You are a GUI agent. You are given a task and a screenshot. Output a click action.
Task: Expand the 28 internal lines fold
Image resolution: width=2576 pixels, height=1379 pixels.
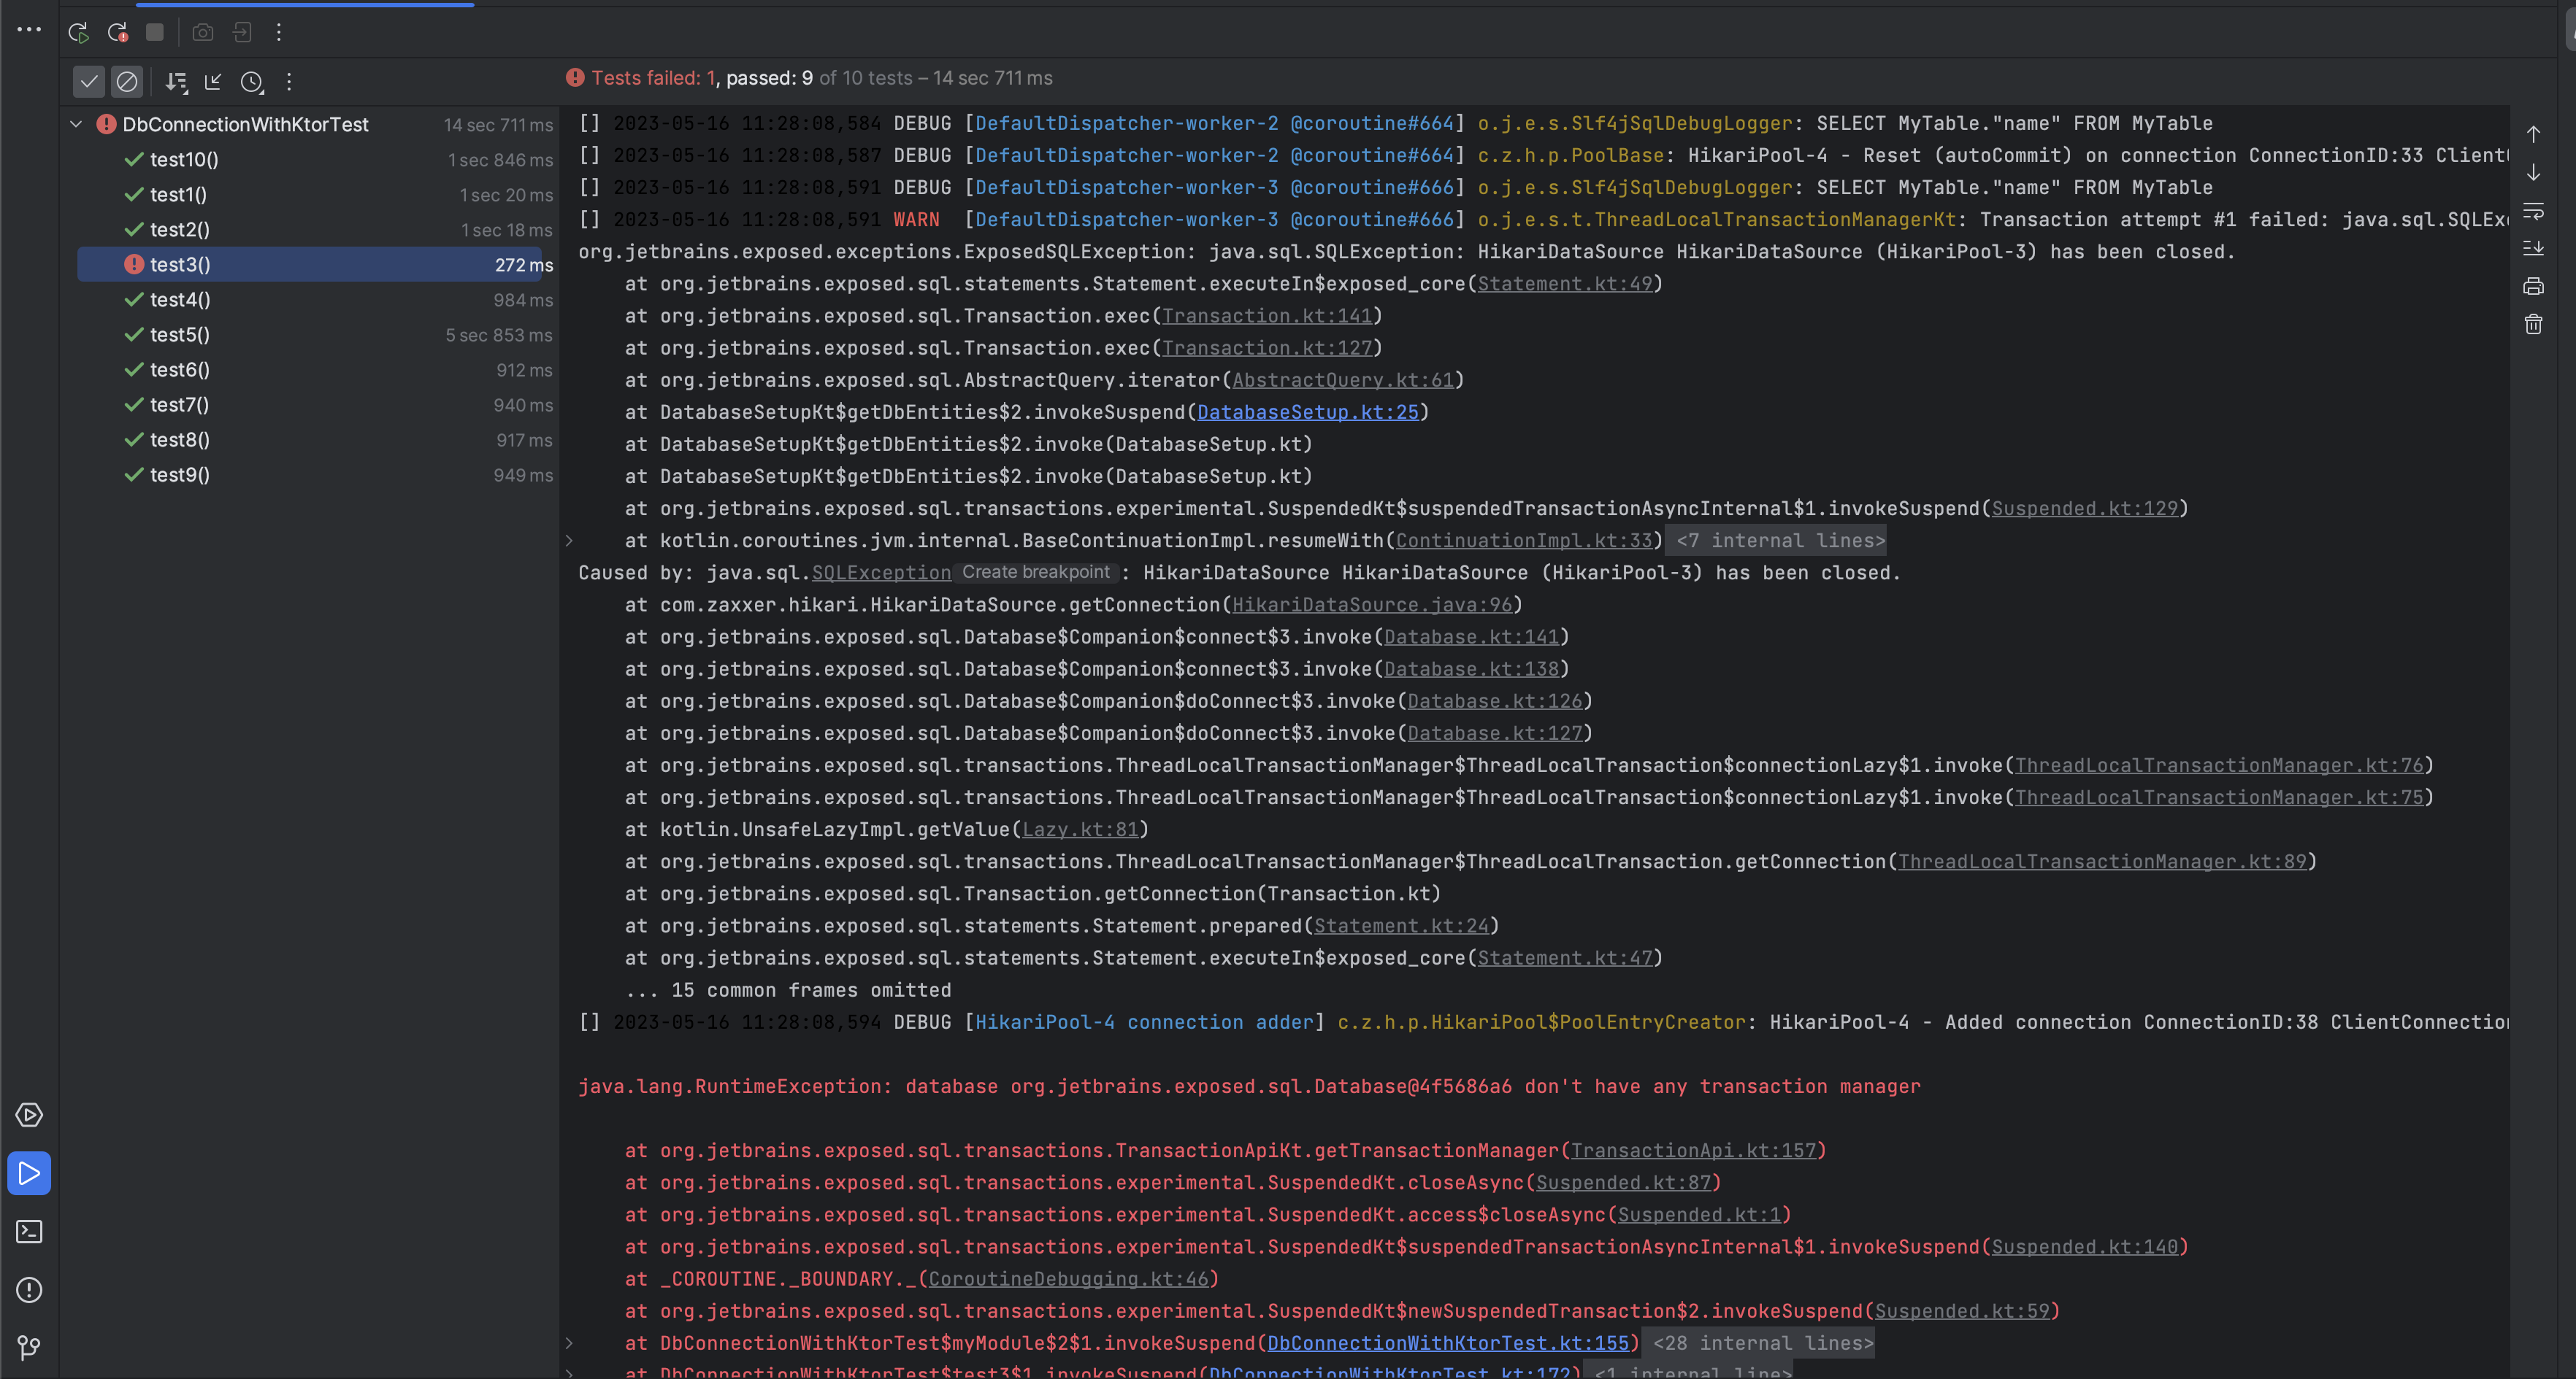point(1762,1343)
